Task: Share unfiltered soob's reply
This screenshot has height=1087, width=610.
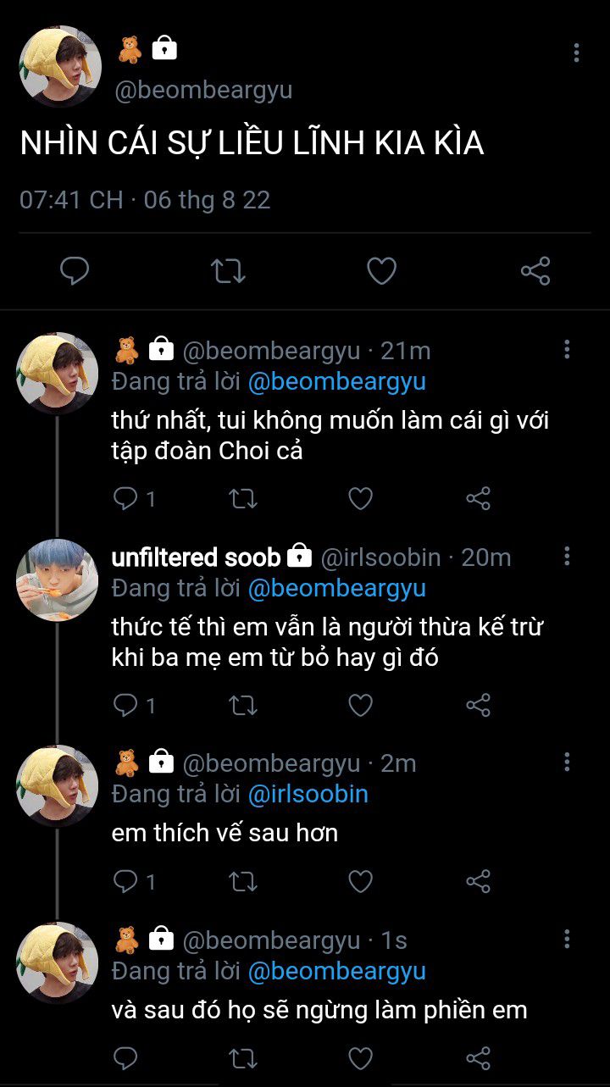Action: pyautogui.click(x=479, y=705)
